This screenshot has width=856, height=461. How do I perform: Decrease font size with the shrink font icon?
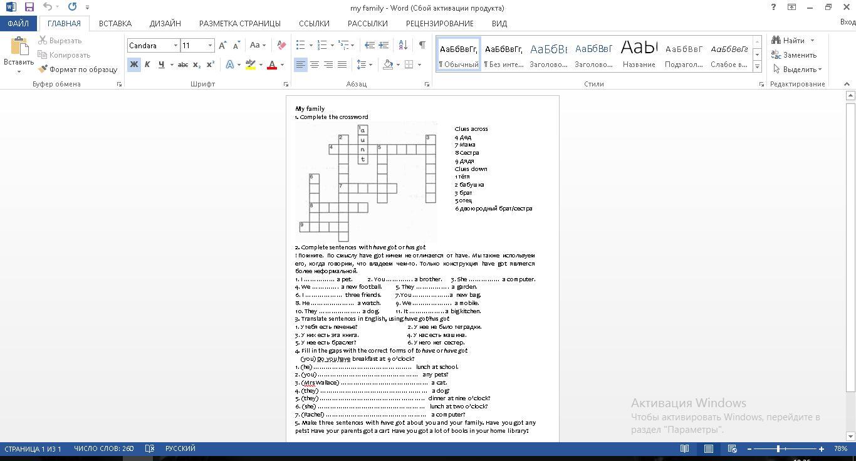tap(236, 45)
